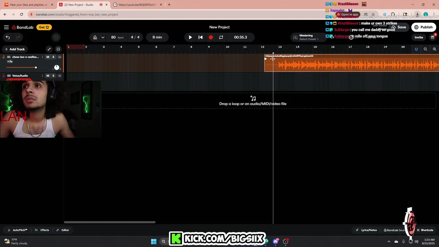Start recording with the red Record button
This screenshot has width=439, height=247.
211,37
